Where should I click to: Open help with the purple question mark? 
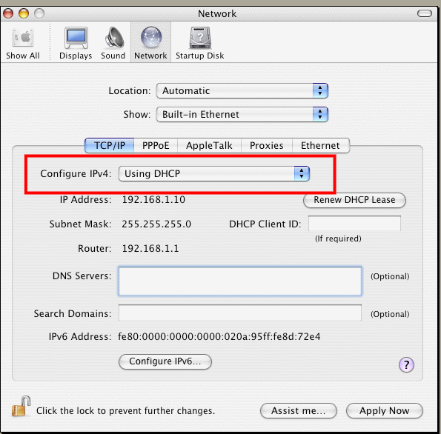(x=406, y=365)
